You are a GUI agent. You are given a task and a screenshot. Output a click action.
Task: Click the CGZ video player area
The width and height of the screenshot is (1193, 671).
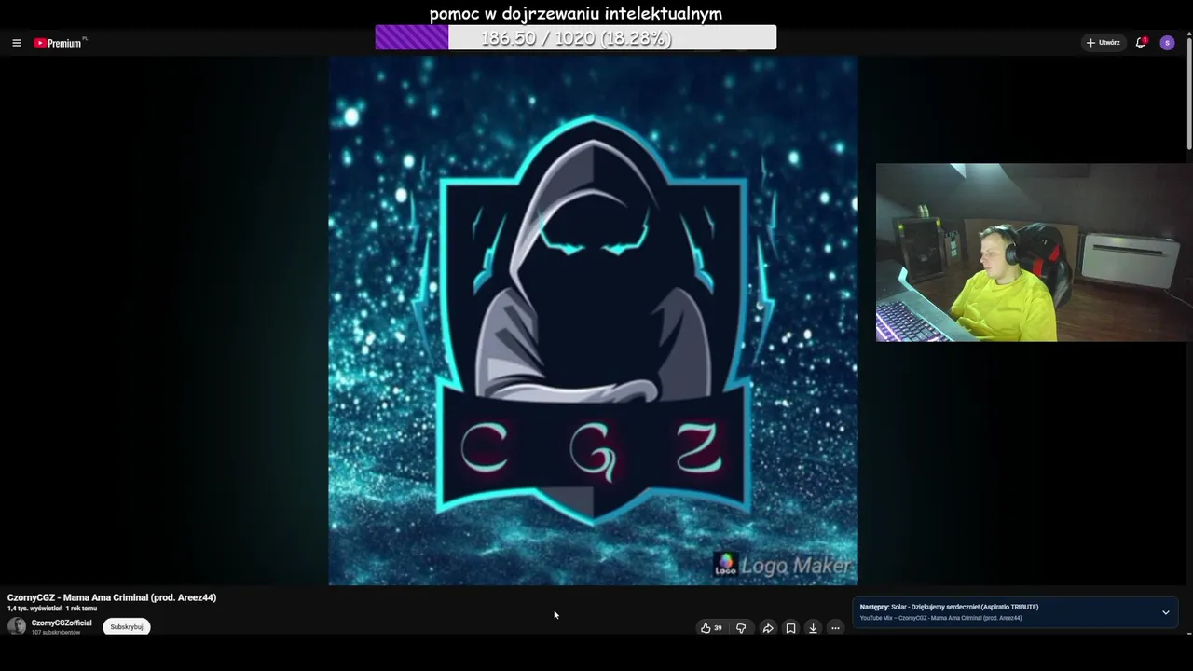pyautogui.click(x=593, y=321)
